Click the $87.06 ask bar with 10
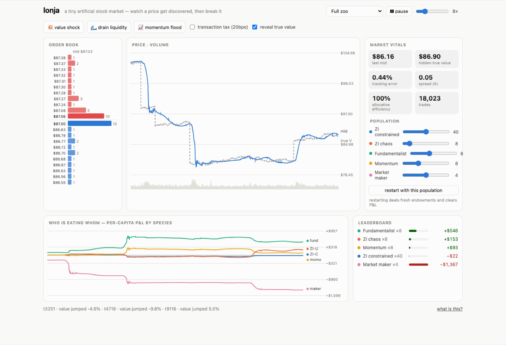This screenshot has height=345, width=506. 86,116
